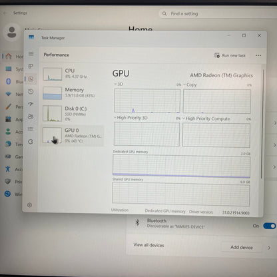Open Gaming in Settings sidebar
The width and height of the screenshot is (277, 277).
15,156
